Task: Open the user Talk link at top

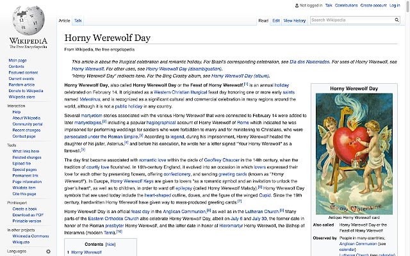Action: click(329, 6)
